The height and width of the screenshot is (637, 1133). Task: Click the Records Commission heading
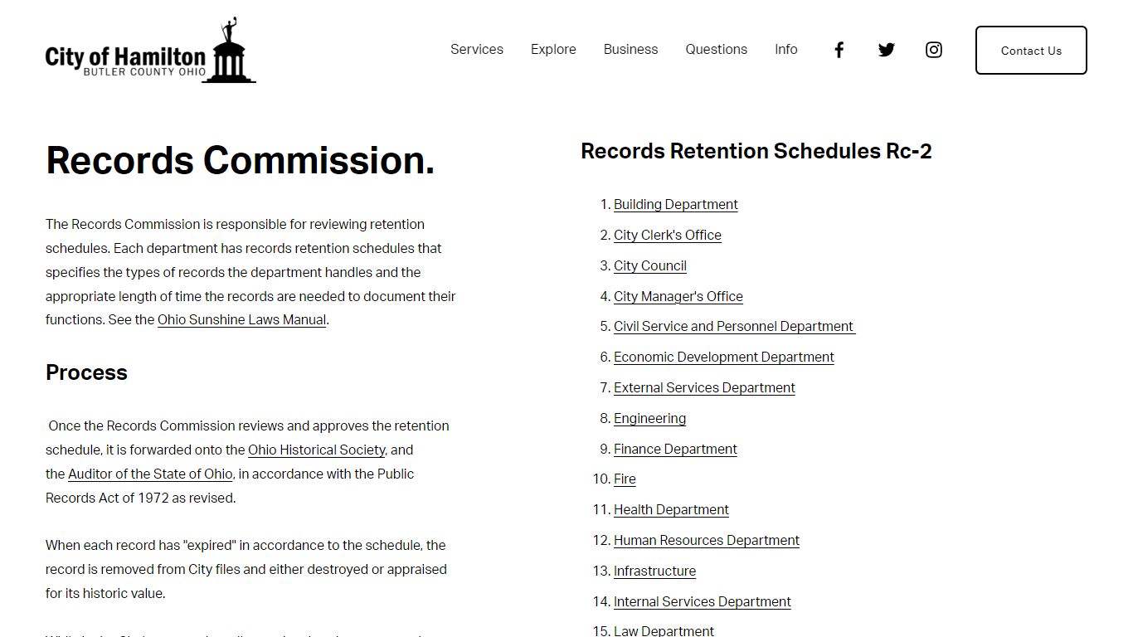[x=241, y=160]
